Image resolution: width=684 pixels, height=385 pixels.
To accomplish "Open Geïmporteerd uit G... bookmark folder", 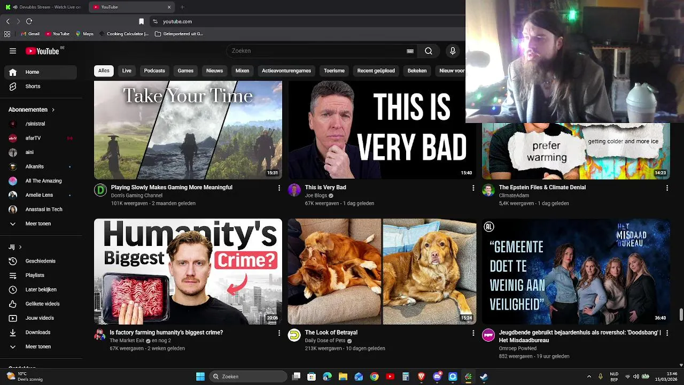I will point(179,34).
